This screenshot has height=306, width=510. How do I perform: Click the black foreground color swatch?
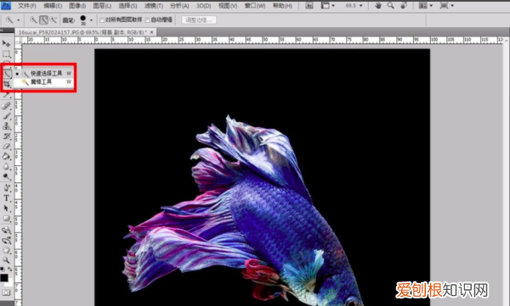coord(4,278)
